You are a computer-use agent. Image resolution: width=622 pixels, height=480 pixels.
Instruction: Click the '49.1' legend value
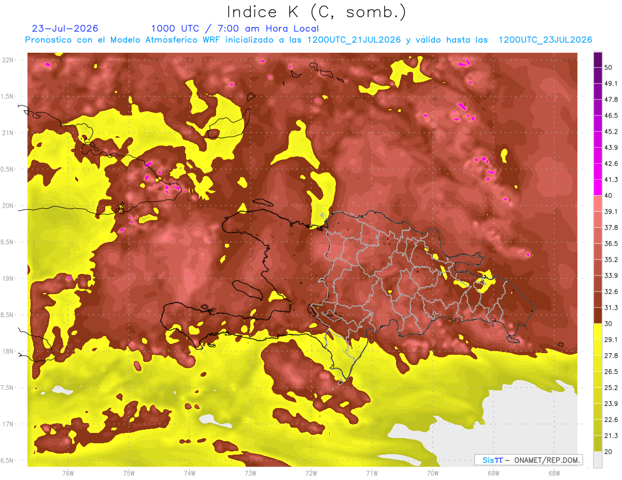(611, 83)
